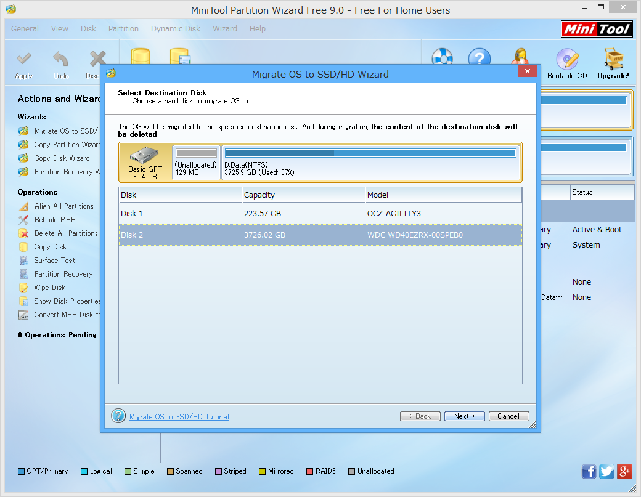Click the Migrate OS to SSD/HD wizard icon
The width and height of the screenshot is (641, 497).
pyautogui.click(x=23, y=131)
